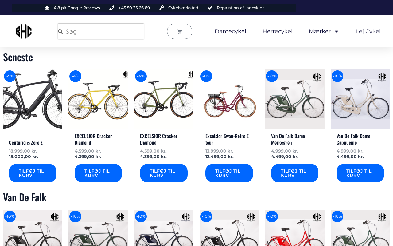Click the 18.000,00 kr. sale price
The image size is (393, 246).
click(x=24, y=157)
